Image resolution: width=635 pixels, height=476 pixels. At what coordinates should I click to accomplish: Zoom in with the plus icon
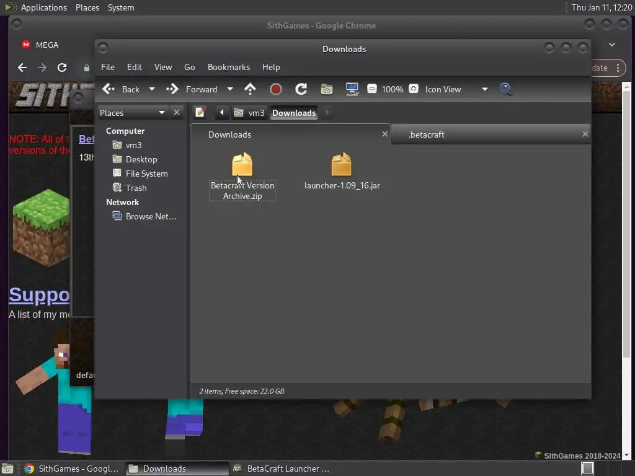click(414, 89)
